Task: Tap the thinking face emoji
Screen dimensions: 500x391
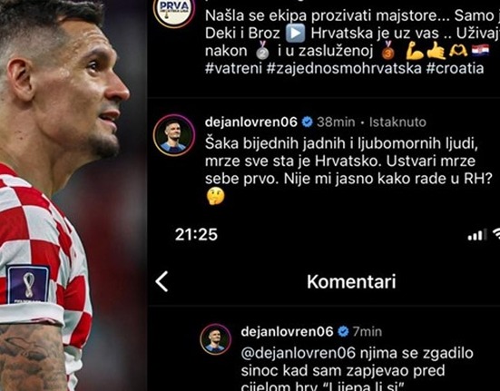Action: click(x=216, y=196)
